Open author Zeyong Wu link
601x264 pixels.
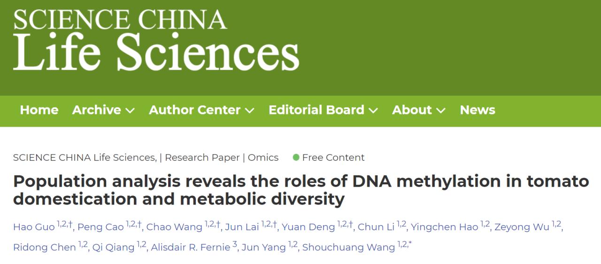click(x=521, y=227)
